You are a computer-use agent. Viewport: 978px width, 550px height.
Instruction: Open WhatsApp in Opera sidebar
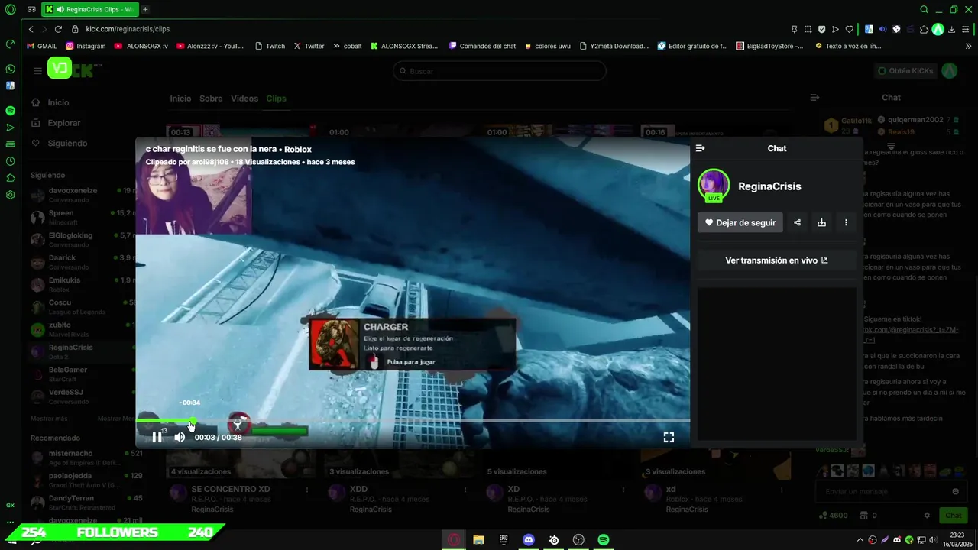[10, 69]
